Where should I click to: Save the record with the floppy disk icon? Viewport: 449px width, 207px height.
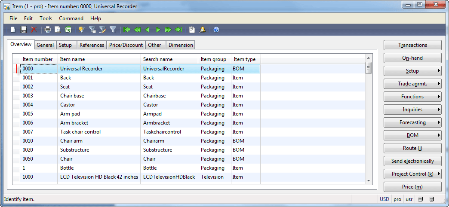(x=24, y=30)
